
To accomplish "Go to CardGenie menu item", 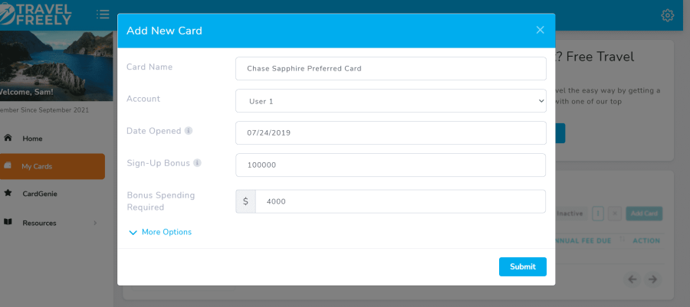I will click(40, 194).
